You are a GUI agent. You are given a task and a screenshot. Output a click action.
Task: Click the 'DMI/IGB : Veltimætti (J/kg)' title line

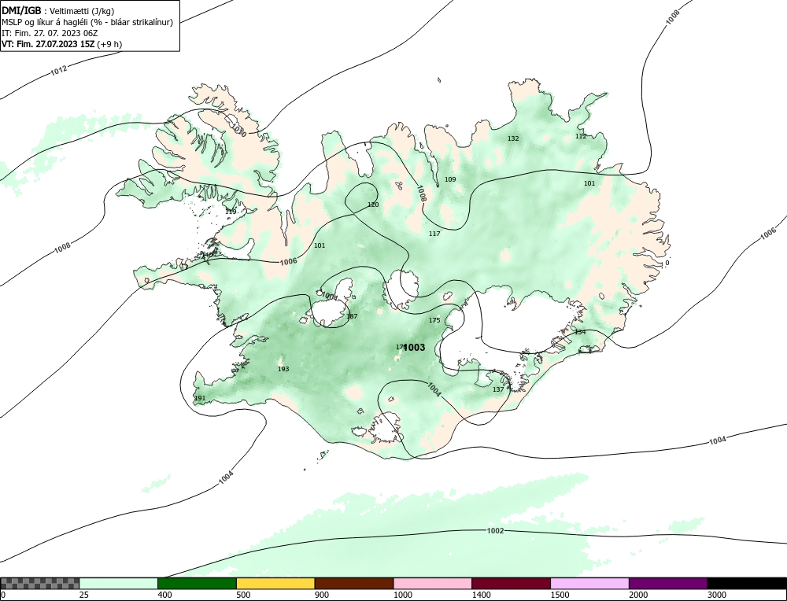coord(58,10)
